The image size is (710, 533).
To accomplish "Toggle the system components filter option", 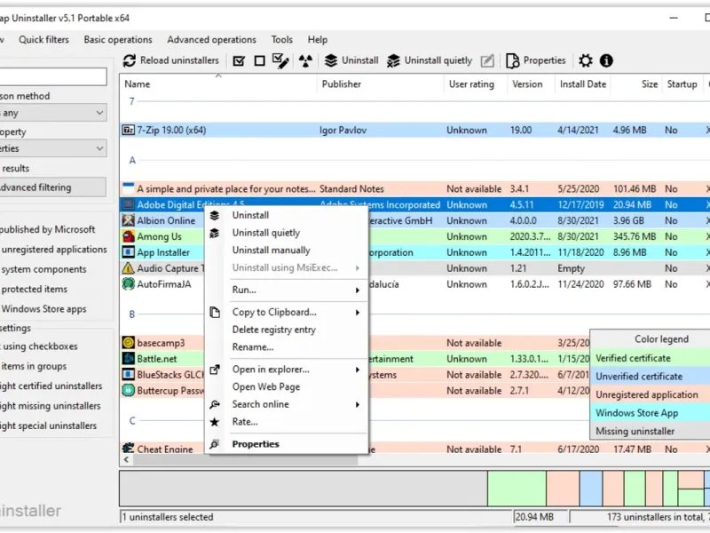I will (x=43, y=269).
